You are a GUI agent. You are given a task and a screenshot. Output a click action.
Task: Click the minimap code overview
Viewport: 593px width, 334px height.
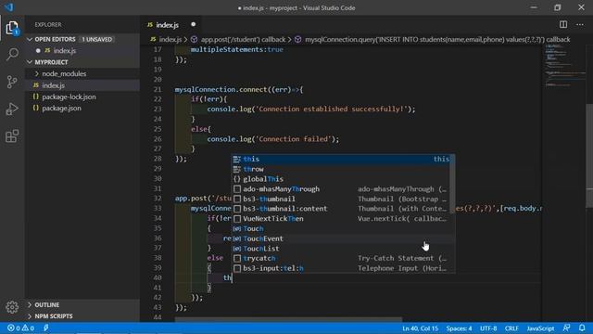click(x=563, y=66)
